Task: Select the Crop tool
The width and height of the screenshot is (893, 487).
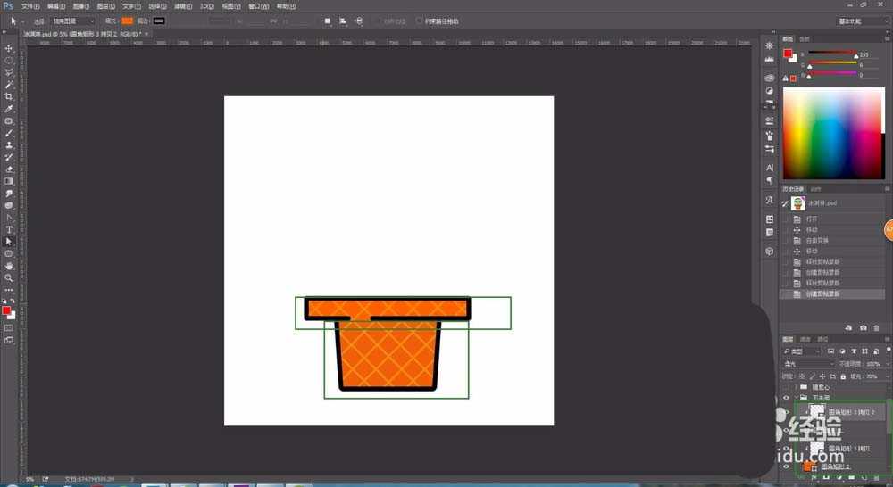Action: click(9, 96)
